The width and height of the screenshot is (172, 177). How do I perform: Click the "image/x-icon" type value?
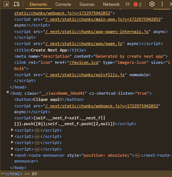(132, 62)
